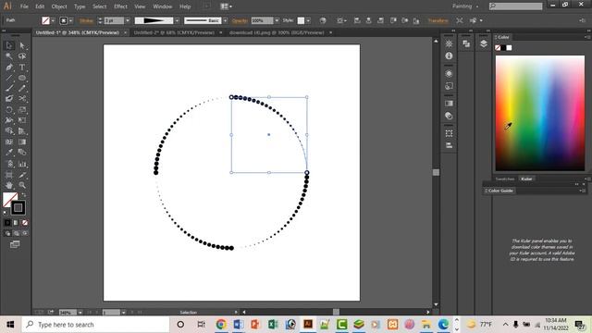
Task: Expand the stroke weight dropdown
Action: (x=128, y=20)
